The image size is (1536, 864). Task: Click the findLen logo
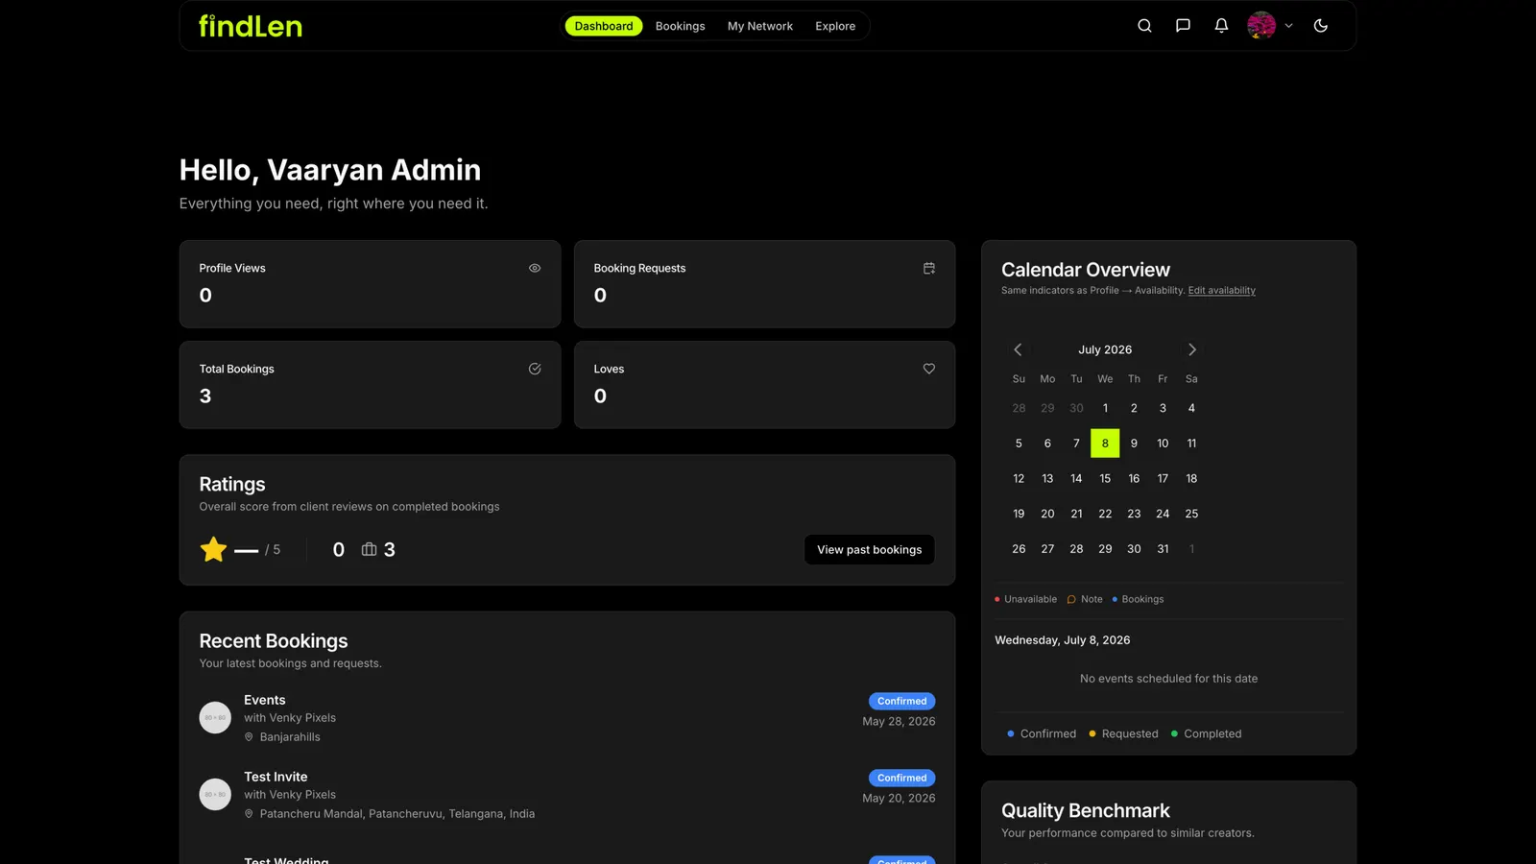click(251, 26)
